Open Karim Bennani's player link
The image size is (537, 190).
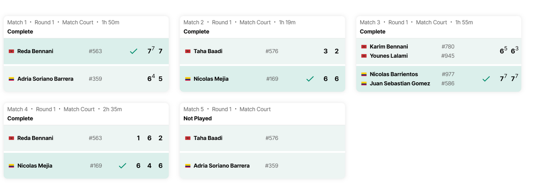[388, 46]
